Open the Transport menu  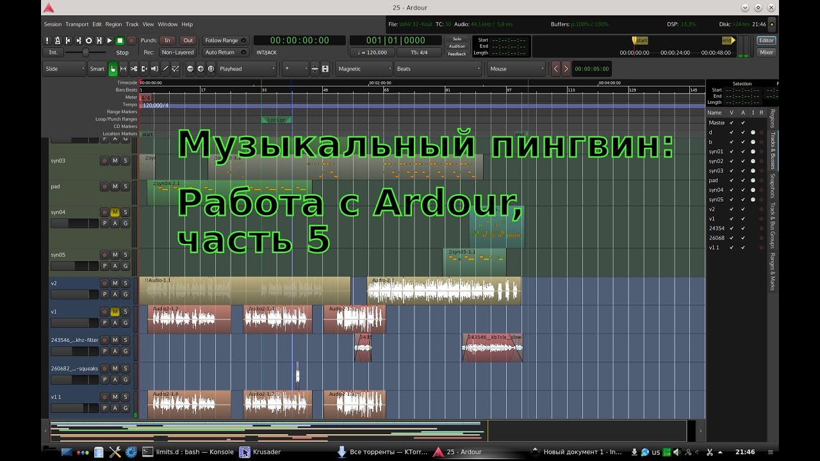coord(77,24)
